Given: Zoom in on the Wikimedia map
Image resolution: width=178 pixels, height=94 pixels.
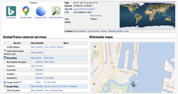Looking at the screenshot, I should click(95, 47).
